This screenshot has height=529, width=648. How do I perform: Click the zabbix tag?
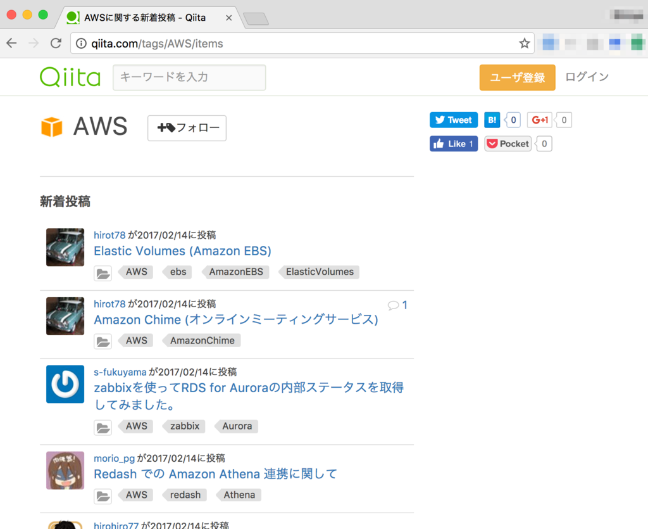pos(184,426)
